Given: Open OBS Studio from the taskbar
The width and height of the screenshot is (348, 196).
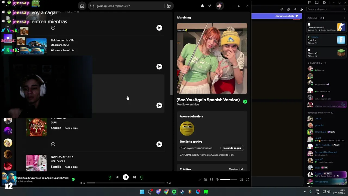Looking at the screenshot, I should (150, 192).
